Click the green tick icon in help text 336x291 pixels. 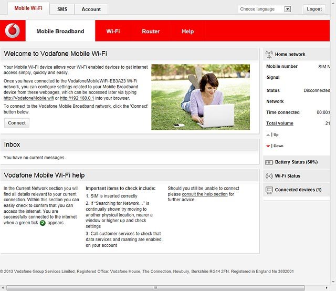click(x=43, y=223)
